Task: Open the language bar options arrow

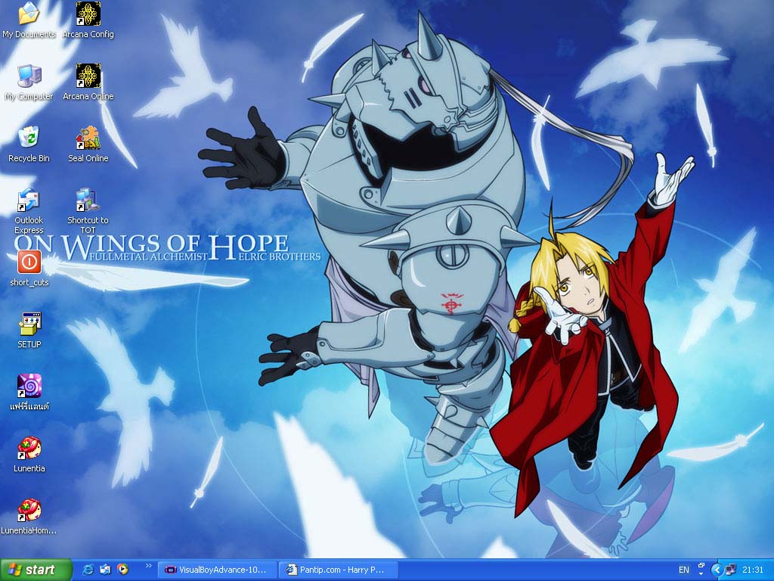Action: point(701,574)
